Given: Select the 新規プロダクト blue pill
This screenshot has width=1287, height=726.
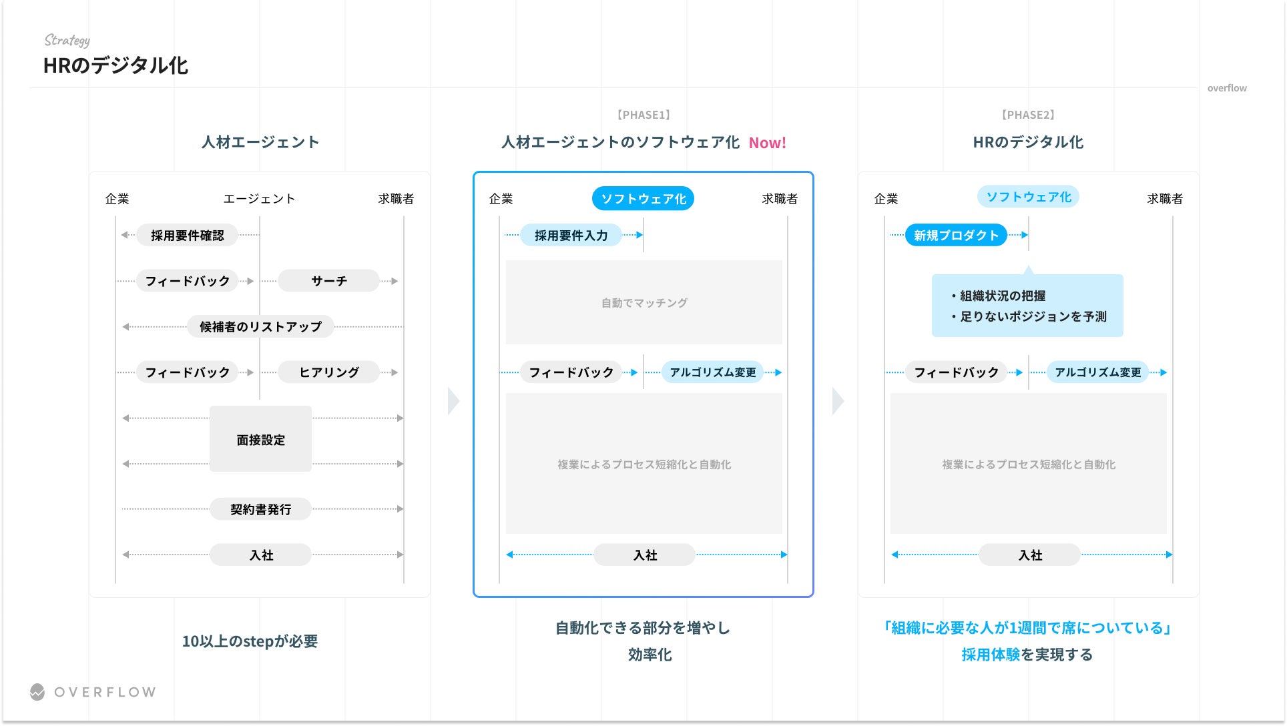Looking at the screenshot, I should pyautogui.click(x=955, y=236).
